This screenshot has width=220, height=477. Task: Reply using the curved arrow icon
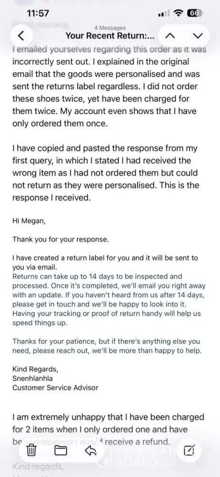(x=90, y=451)
